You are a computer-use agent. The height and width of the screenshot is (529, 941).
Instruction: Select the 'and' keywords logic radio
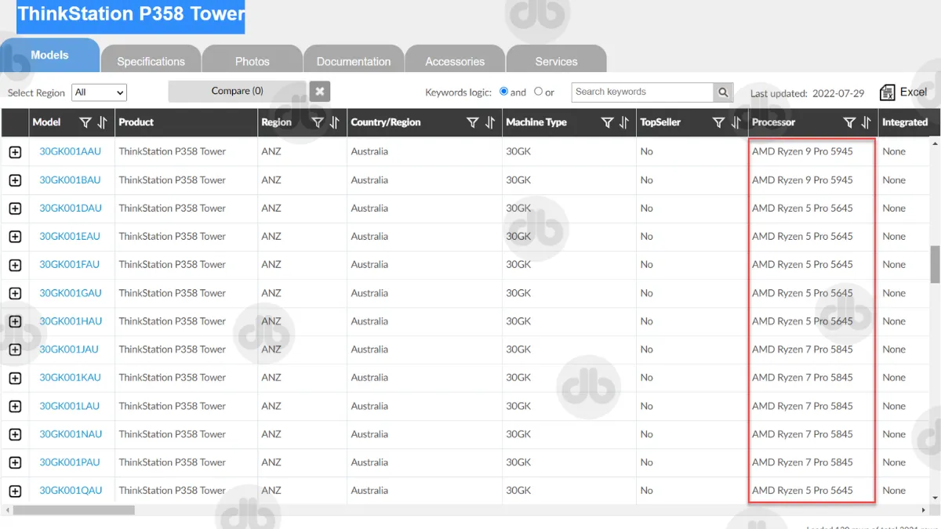coord(504,92)
